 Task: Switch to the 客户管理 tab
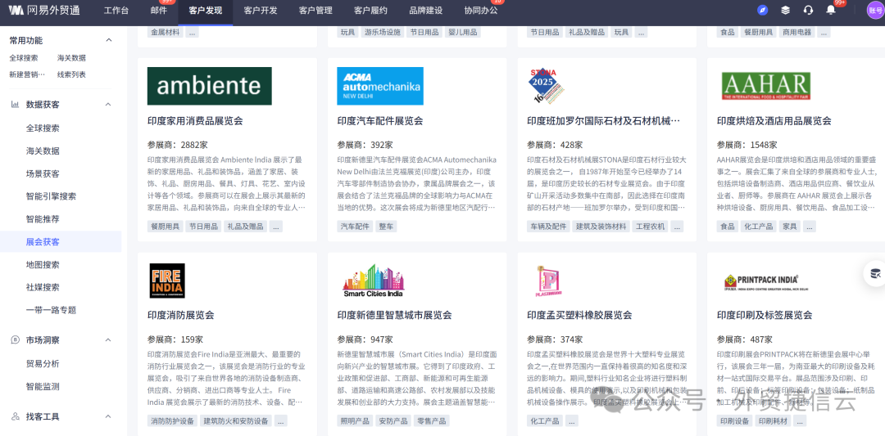click(315, 10)
